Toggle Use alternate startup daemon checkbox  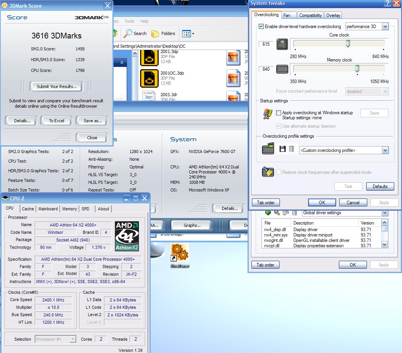pyautogui.click(x=278, y=126)
